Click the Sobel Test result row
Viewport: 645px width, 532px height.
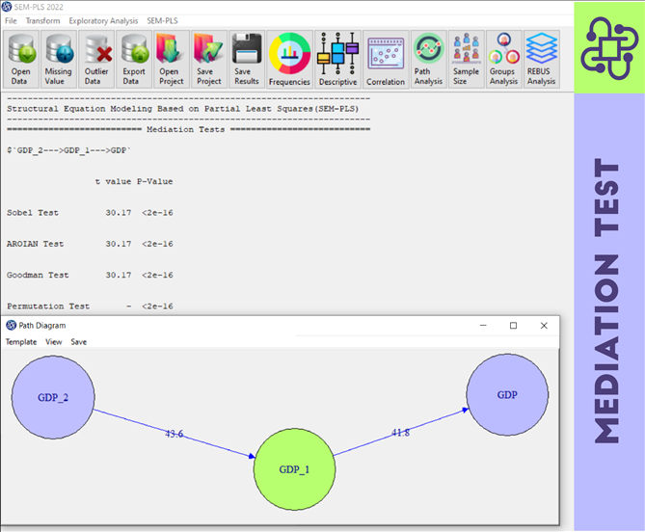[x=90, y=213]
